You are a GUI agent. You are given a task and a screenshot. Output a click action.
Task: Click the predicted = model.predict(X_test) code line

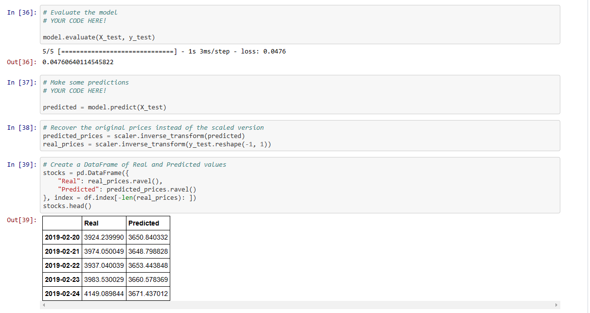[x=105, y=107]
